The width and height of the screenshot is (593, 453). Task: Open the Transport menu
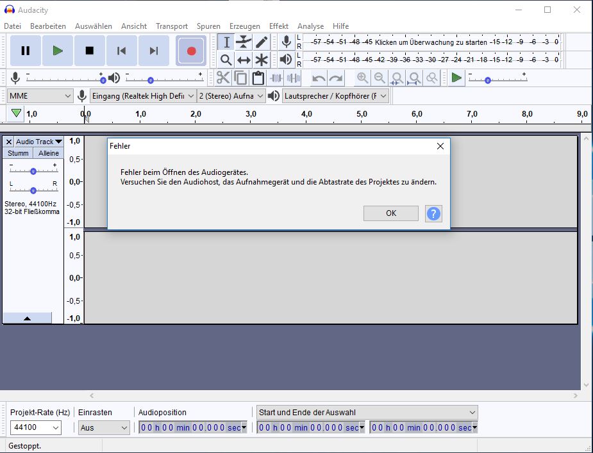[x=172, y=26]
